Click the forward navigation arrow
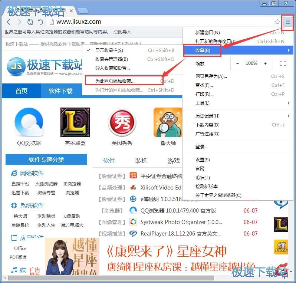 (19, 22)
